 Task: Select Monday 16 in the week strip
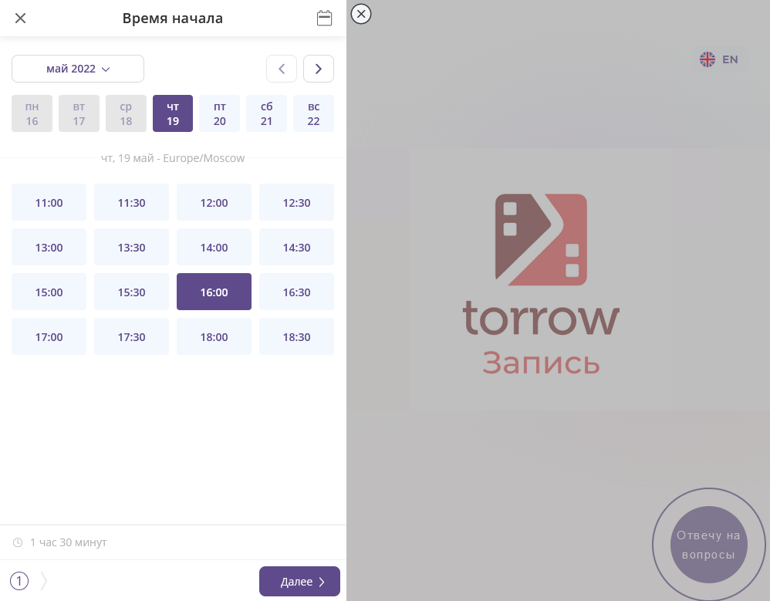click(32, 113)
